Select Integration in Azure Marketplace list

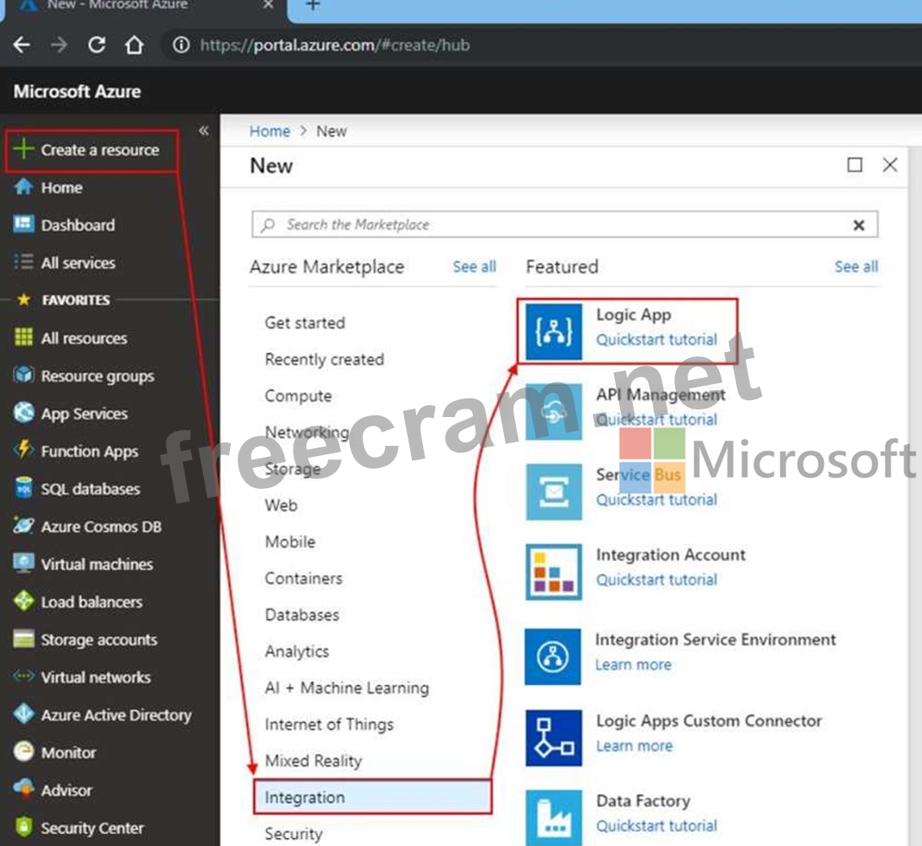[x=305, y=797]
